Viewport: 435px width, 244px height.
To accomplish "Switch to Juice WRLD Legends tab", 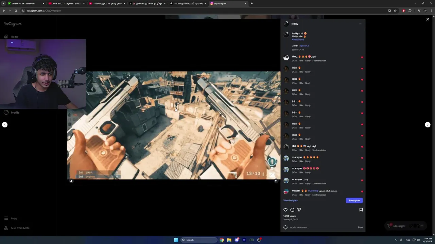I will pos(66,3).
